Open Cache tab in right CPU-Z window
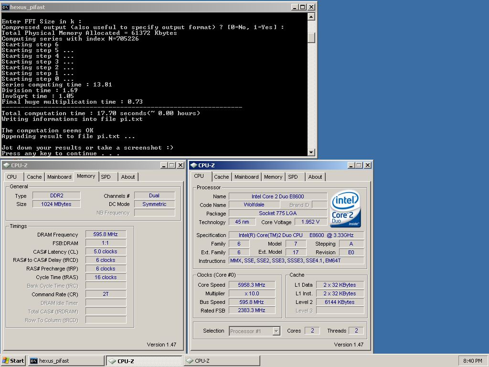 click(222, 177)
